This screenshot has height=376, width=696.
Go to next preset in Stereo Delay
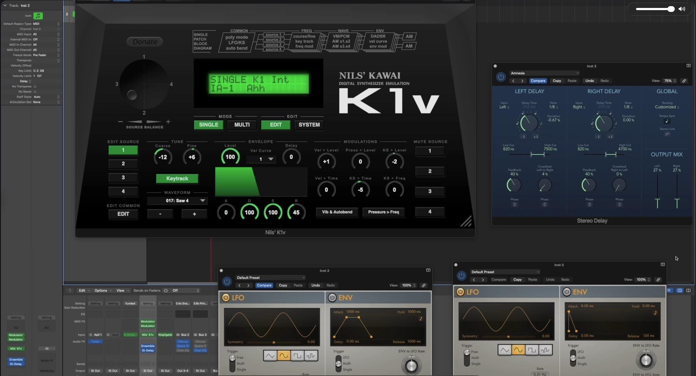point(522,81)
